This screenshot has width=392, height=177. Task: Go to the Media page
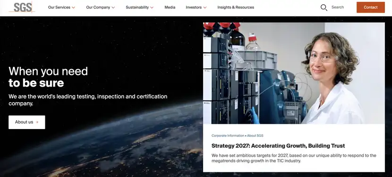170,8
